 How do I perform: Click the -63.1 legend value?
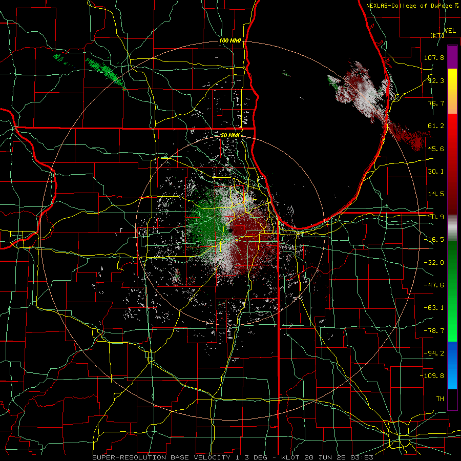pos(434,308)
